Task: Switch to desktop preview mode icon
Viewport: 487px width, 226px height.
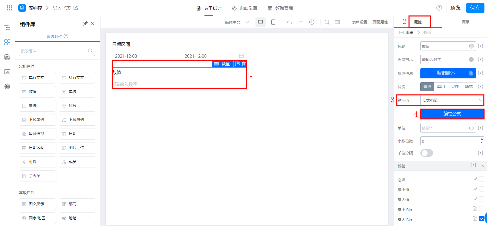Action: point(261,22)
